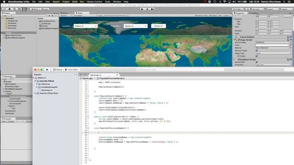Select the Hand tool in Unity toolbar
This screenshot has width=294, height=165.
[x=5, y=9]
